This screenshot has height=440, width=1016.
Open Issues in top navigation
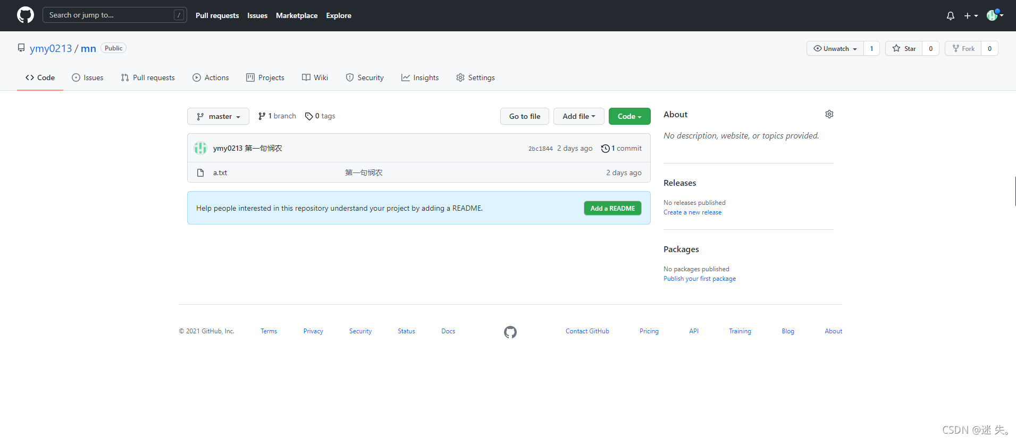pyautogui.click(x=257, y=15)
